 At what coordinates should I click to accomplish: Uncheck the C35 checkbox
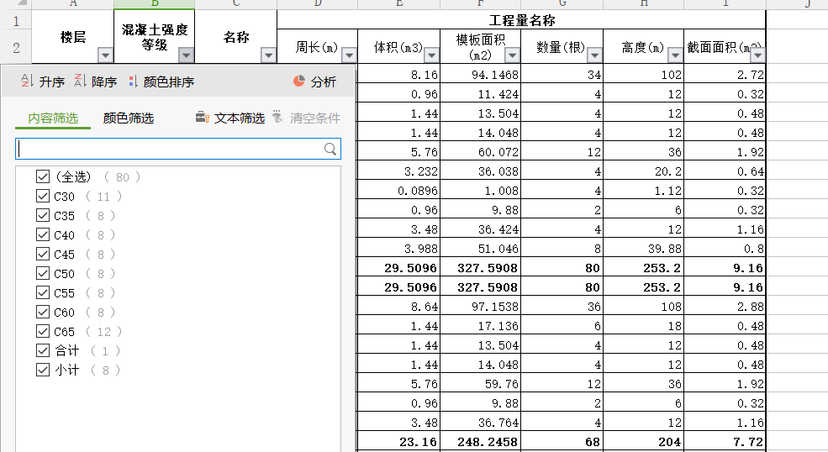(x=43, y=215)
